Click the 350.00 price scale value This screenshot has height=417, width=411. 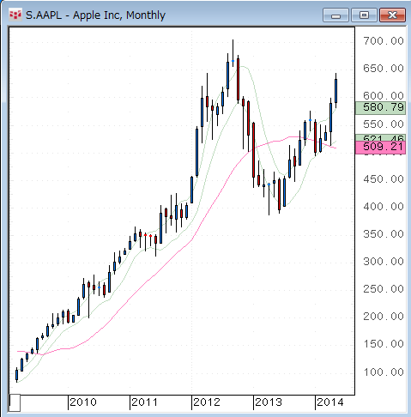384,234
